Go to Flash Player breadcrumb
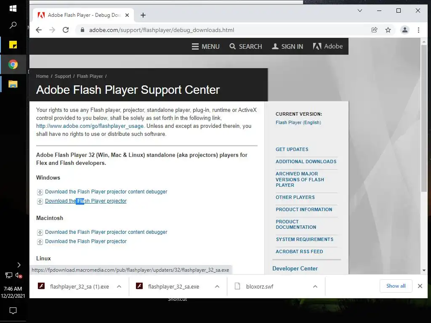Screen dimensions: 431x323 pos(90,77)
